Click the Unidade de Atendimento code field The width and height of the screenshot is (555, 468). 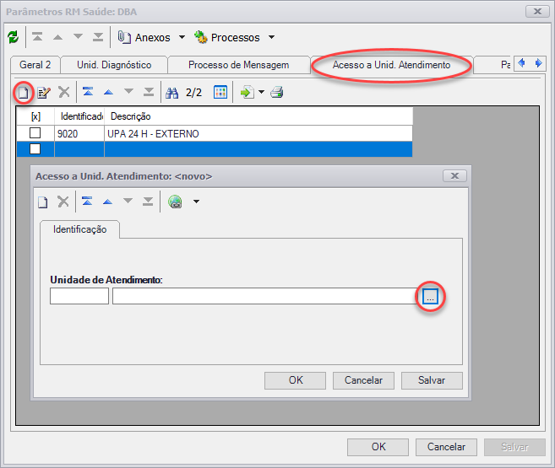(x=79, y=296)
